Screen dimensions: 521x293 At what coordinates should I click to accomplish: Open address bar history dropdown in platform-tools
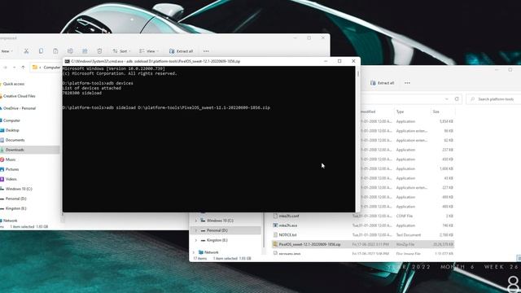pyautogui.click(x=447, y=99)
